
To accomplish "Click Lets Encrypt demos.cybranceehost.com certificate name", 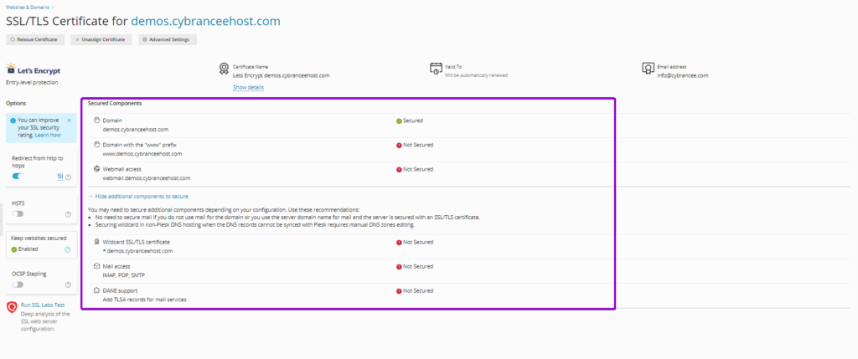I will pyautogui.click(x=282, y=75).
